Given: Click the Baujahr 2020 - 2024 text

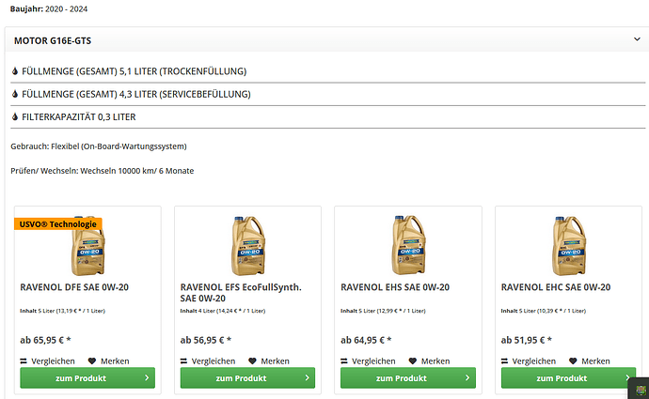Looking at the screenshot, I should 49,9.
